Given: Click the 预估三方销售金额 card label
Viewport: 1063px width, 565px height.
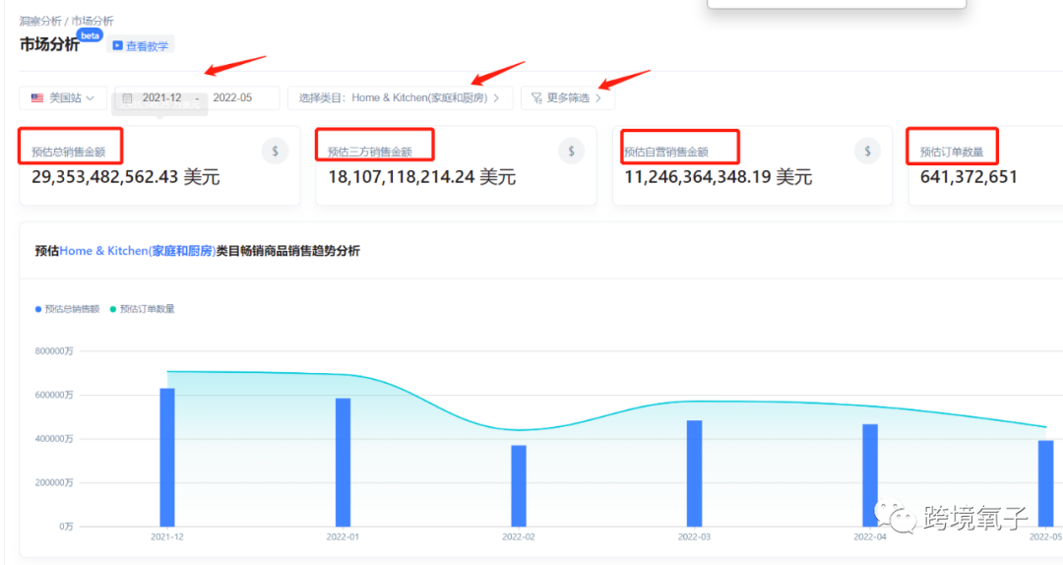Looking at the screenshot, I should point(370,152).
